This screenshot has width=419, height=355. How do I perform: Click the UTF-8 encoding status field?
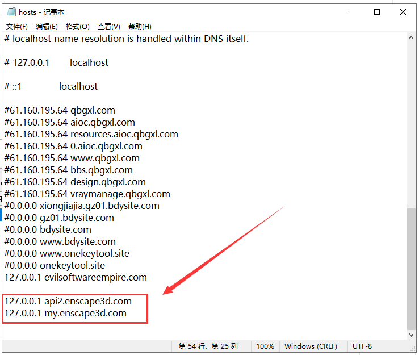point(362,346)
